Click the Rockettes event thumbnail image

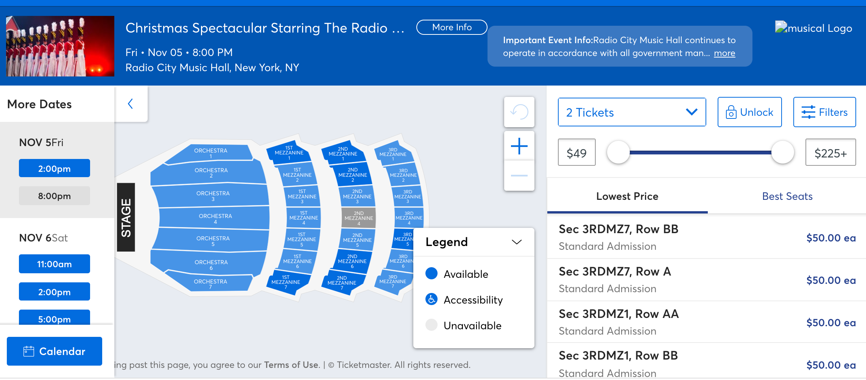60,46
